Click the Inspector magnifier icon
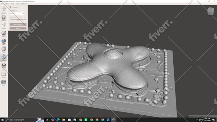This screenshot has height=122, width=217. coord(11,7)
